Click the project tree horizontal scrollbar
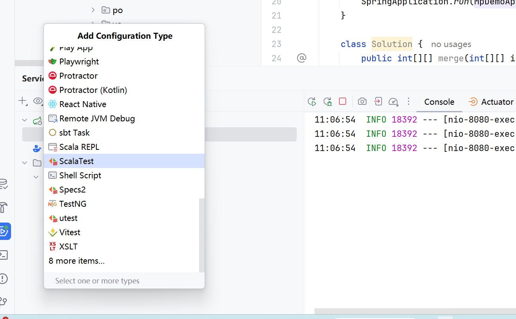Viewport: 516px width, 319px height. (x=29, y=63)
